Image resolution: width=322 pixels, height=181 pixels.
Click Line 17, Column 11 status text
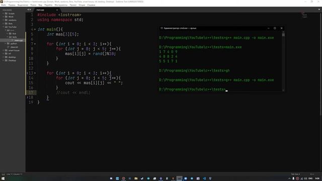point(15,174)
